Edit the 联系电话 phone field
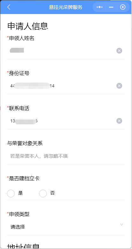The image size is (132, 249). pos(62,121)
